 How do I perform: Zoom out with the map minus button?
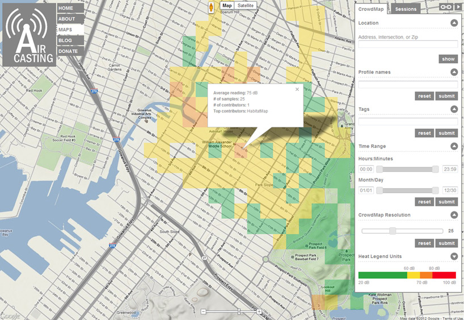click(x=204, y=311)
